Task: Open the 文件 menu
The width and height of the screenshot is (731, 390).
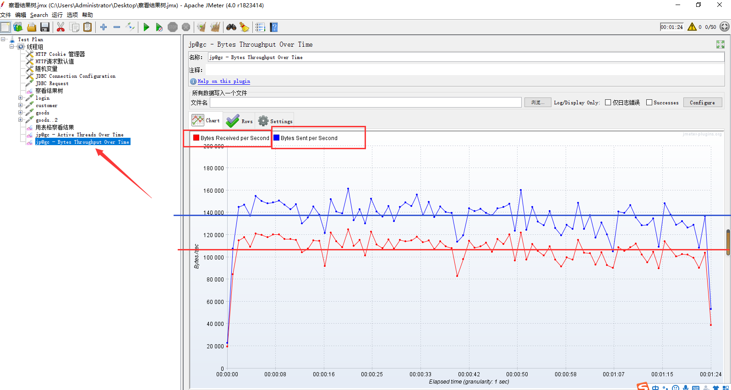Action: 5,15
